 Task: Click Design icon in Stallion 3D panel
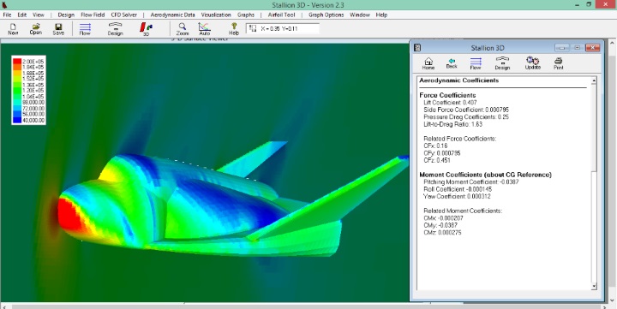coord(502,63)
